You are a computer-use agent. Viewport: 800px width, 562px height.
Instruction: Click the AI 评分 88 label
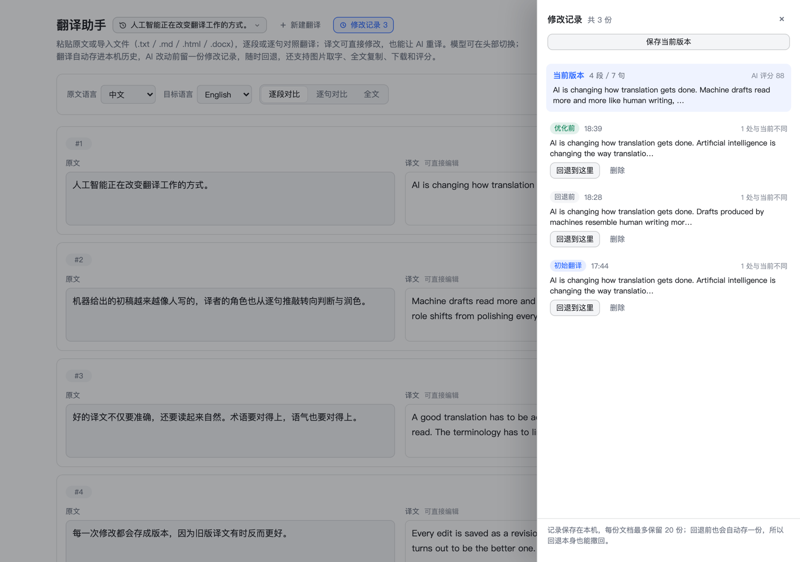(767, 76)
